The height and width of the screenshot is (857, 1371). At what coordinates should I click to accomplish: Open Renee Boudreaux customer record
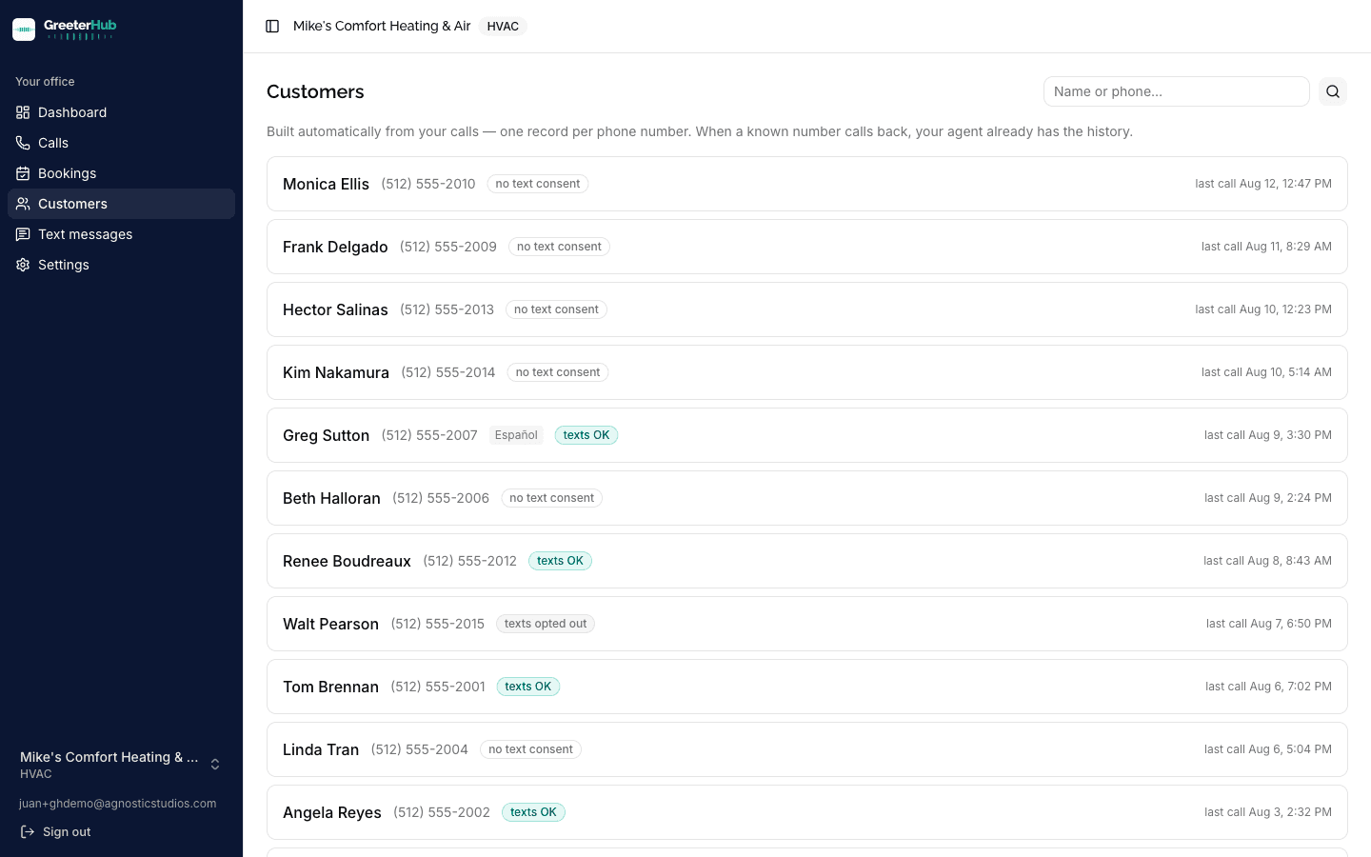(x=807, y=561)
